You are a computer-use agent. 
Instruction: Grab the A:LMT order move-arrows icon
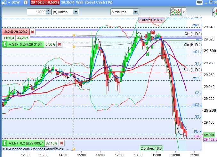[x=5, y=143]
